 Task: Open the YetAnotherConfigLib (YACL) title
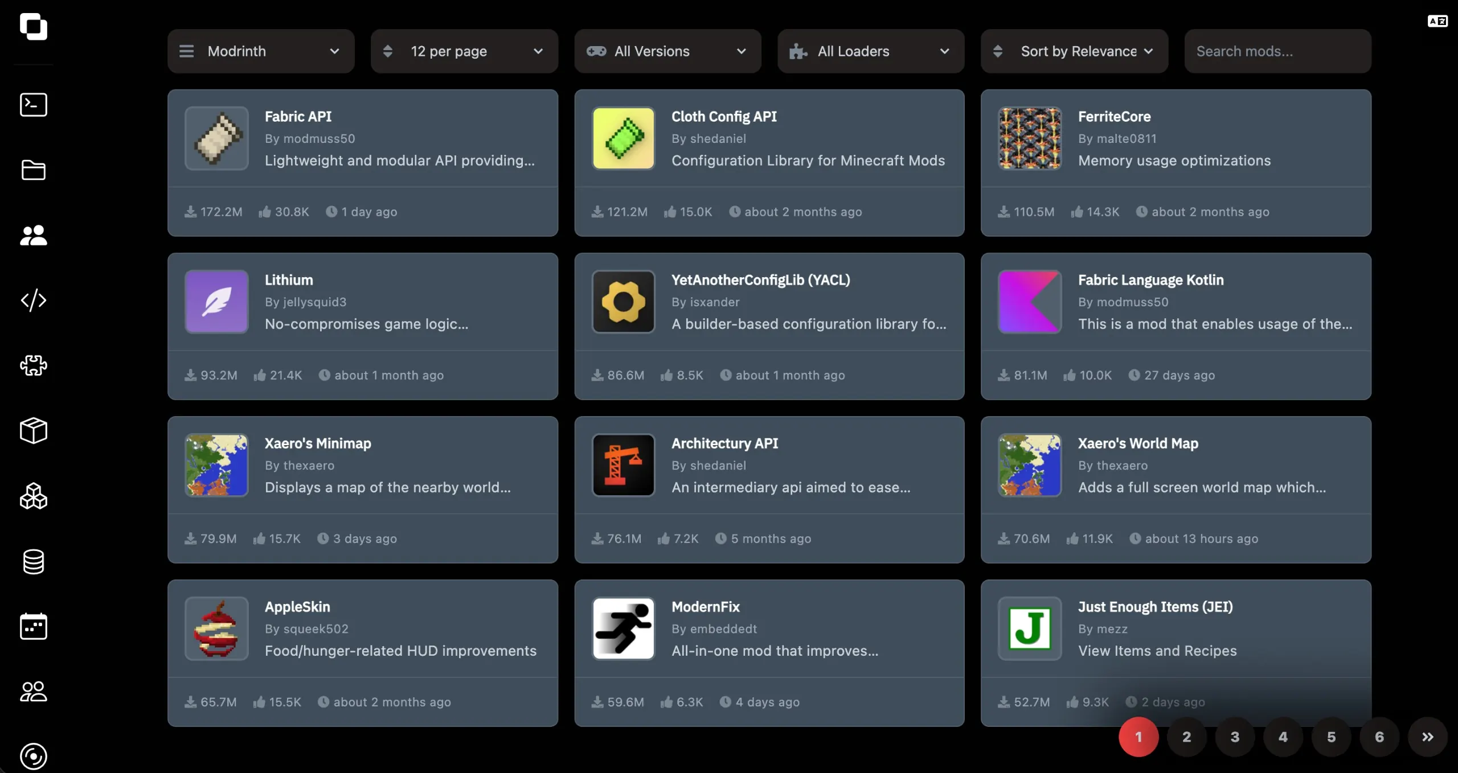(760, 280)
